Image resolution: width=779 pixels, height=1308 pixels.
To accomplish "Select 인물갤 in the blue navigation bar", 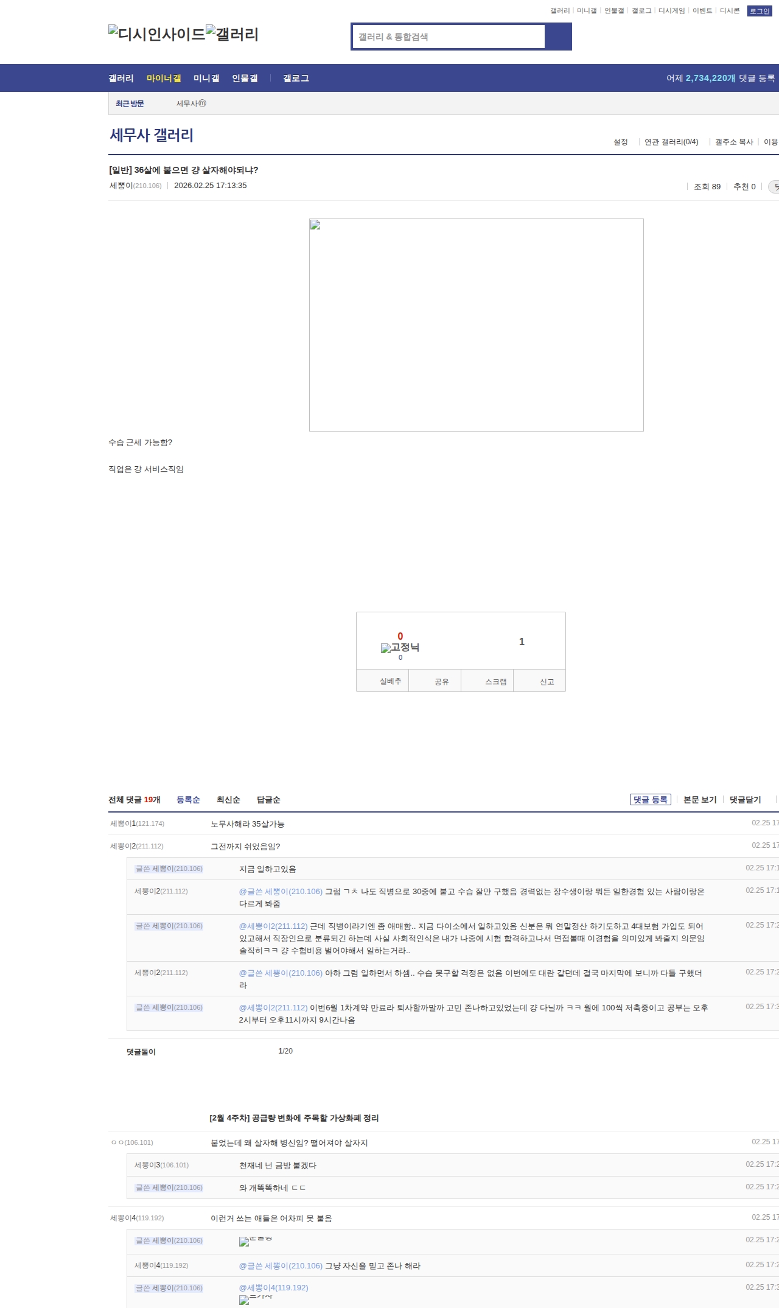I will [245, 79].
